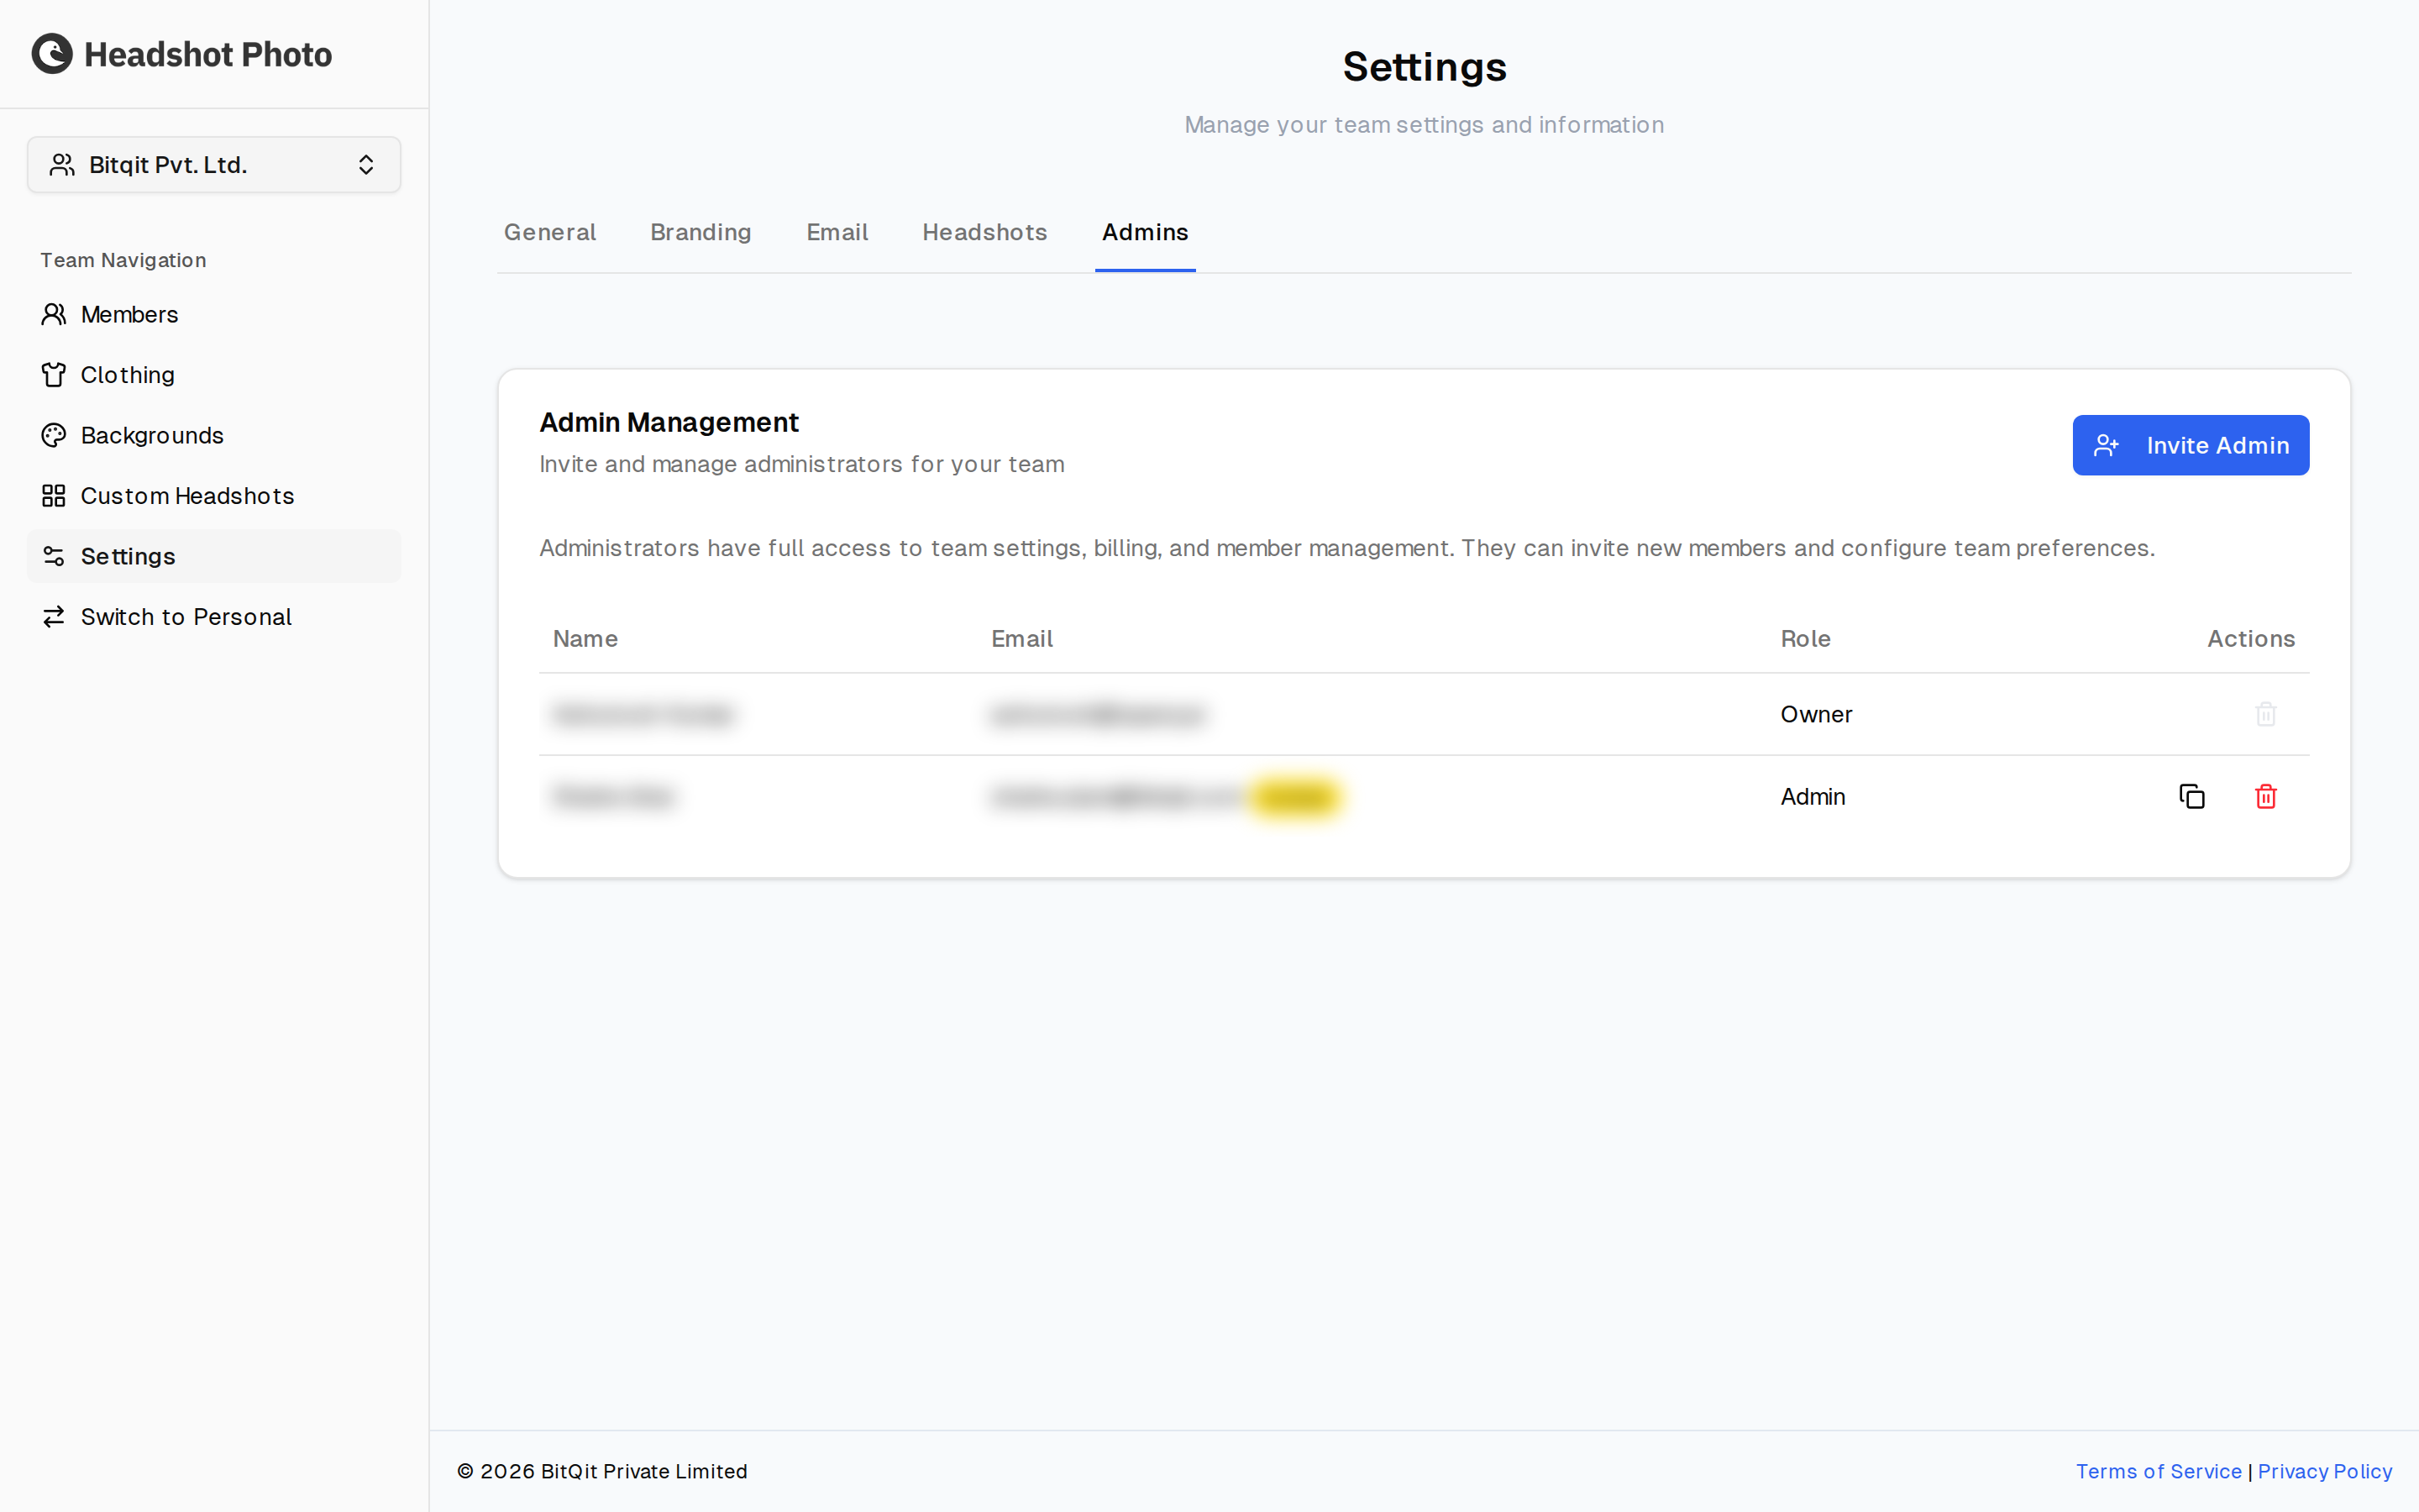The height and width of the screenshot is (1512, 2419).
Task: Delete the Admin row with red trash icon
Action: tap(2266, 796)
